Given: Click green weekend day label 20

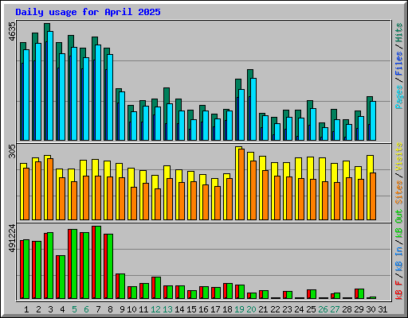Looking at the screenshot, I should 251,309.
